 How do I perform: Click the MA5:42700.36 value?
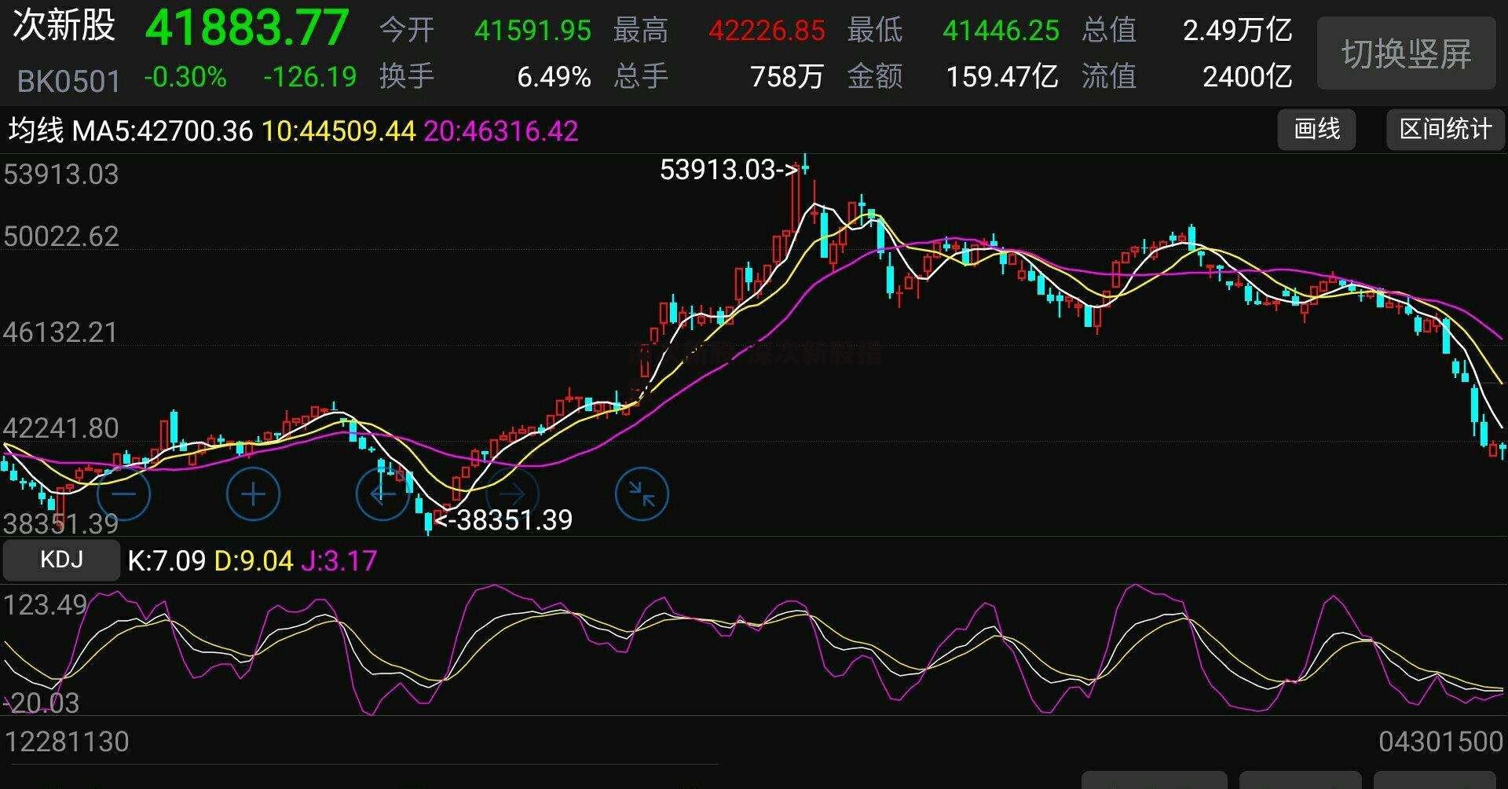click(163, 130)
